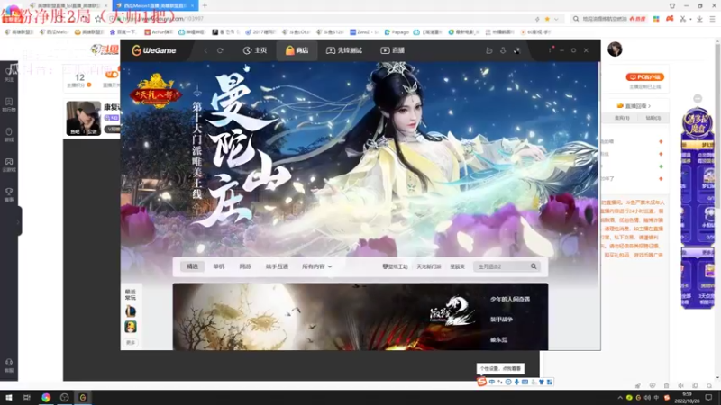Viewport: 721px width, 405px height.
Task: Select the 单机 single-player filter
Action: point(219,266)
